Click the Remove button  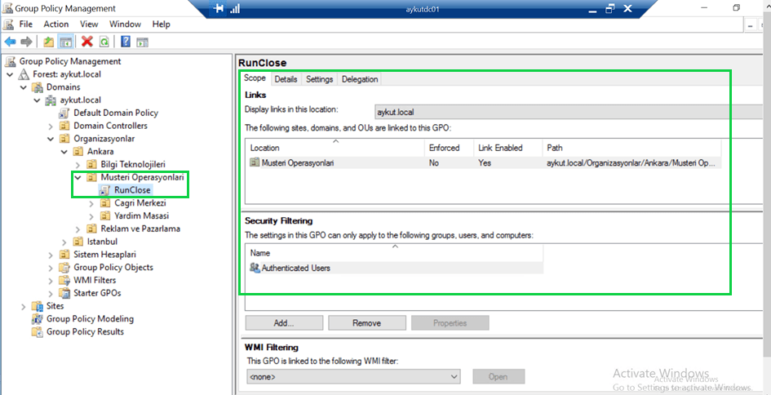tap(366, 323)
